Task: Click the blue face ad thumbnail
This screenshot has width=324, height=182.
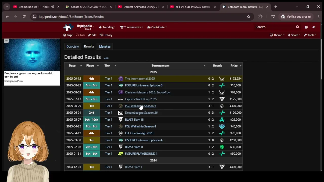Action: point(32,55)
